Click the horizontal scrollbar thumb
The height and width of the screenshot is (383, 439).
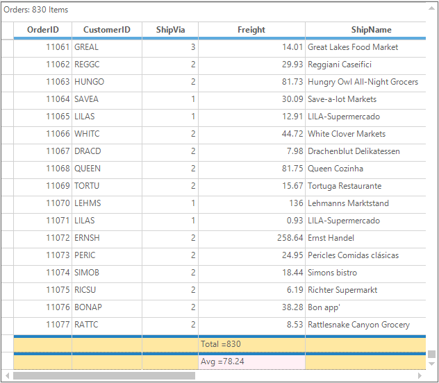(x=104, y=376)
